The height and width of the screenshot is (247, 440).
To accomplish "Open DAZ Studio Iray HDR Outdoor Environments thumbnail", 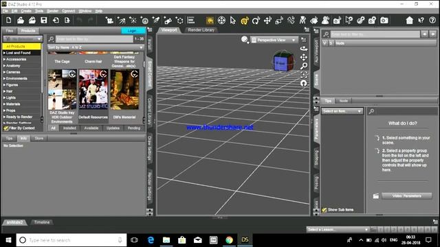I will pyautogui.click(x=62, y=90).
